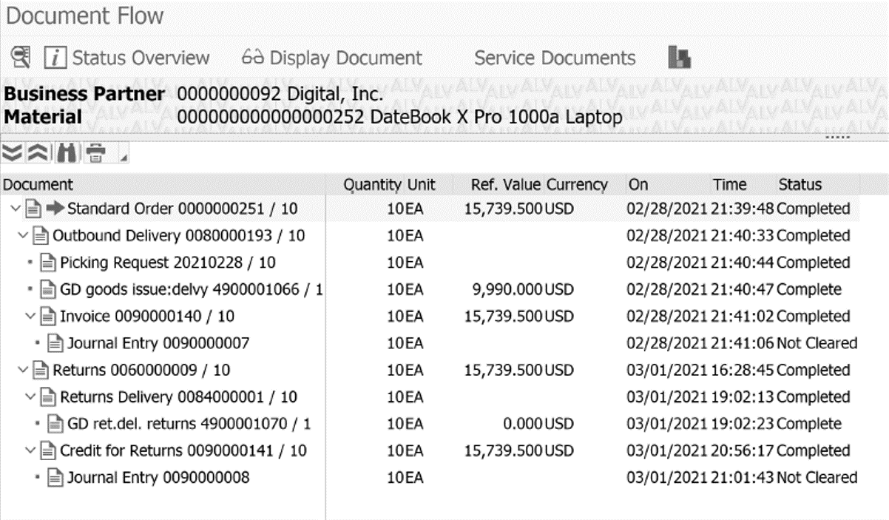Image resolution: width=889 pixels, height=520 pixels.
Task: Select Journal Entry 0090000007 row
Action: (430, 343)
